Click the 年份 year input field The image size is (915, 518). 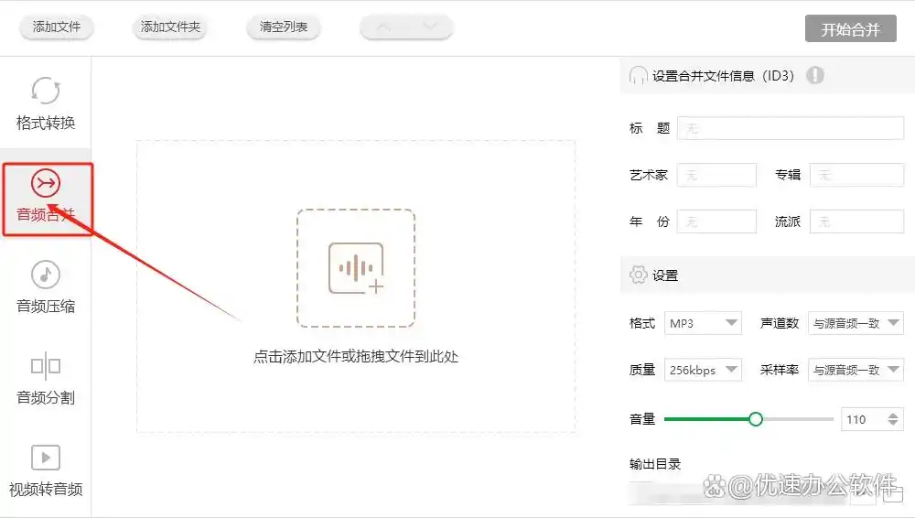[716, 221]
